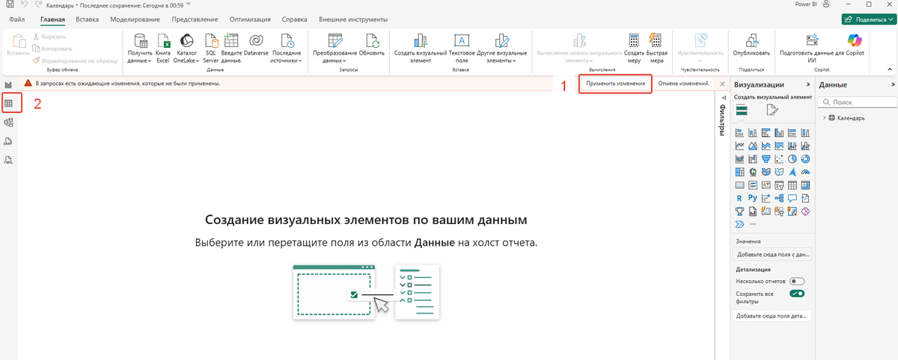Viewport: 898px width, 360px height.
Task: Click the Save icon in title bar
Action: 9,4
